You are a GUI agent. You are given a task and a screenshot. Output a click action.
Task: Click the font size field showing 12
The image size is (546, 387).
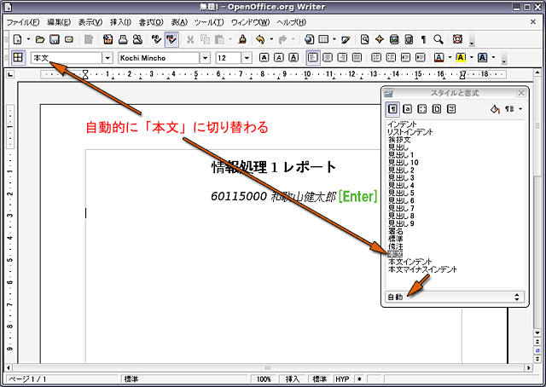coord(227,58)
